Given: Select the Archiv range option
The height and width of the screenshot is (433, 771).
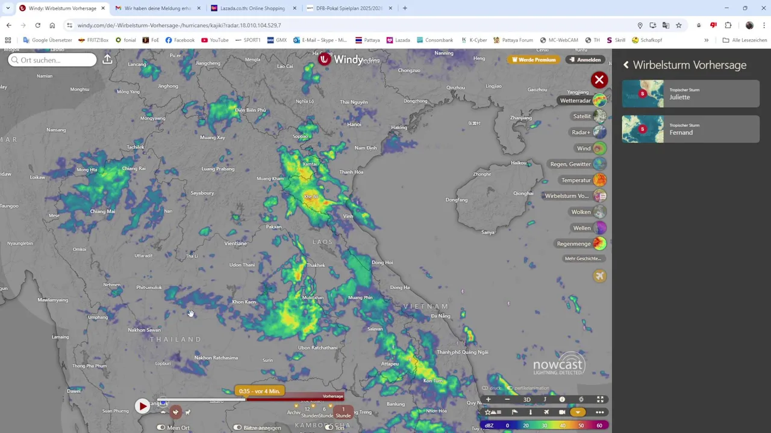Looking at the screenshot, I should pos(294,413).
